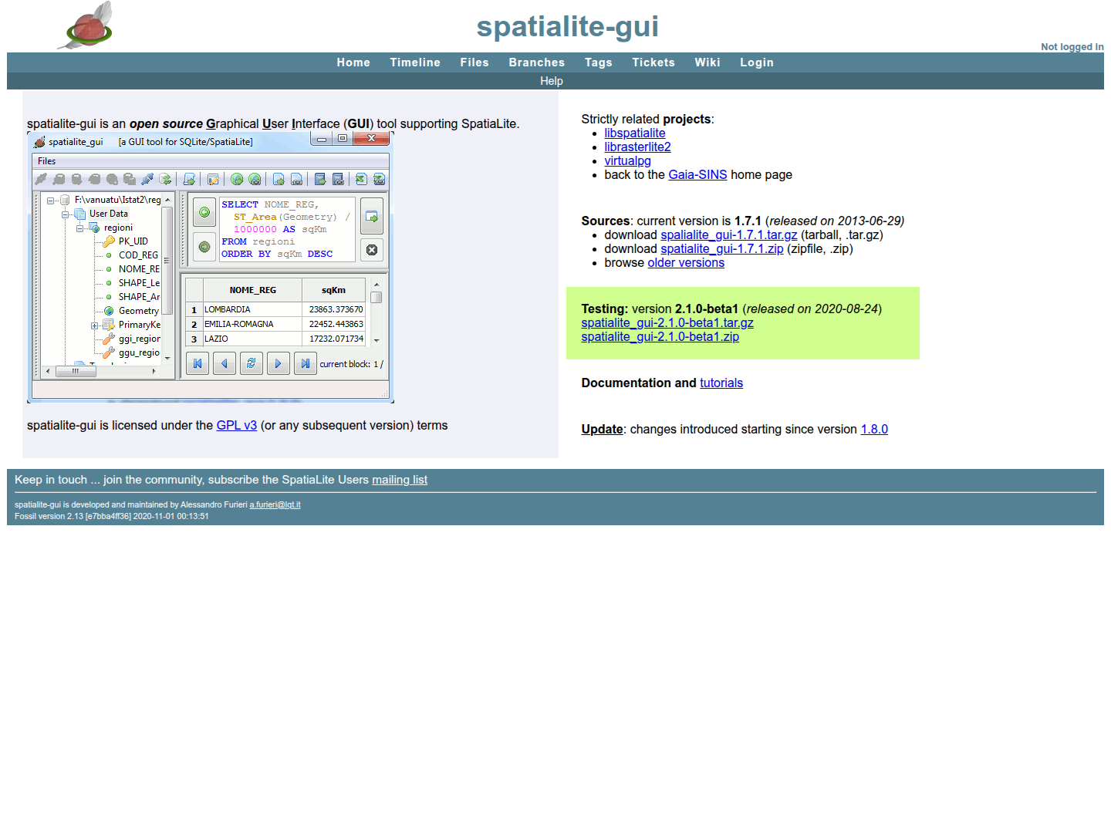Click the green refresh icon in screenshot toolbar
This screenshot has height=833, width=1111.
click(165, 179)
